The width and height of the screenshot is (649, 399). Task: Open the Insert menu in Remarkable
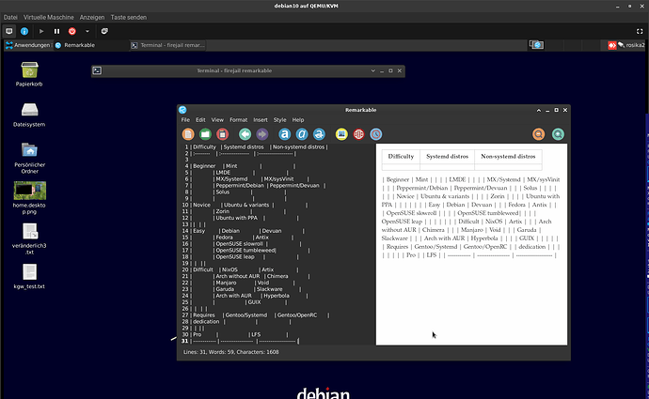point(261,120)
